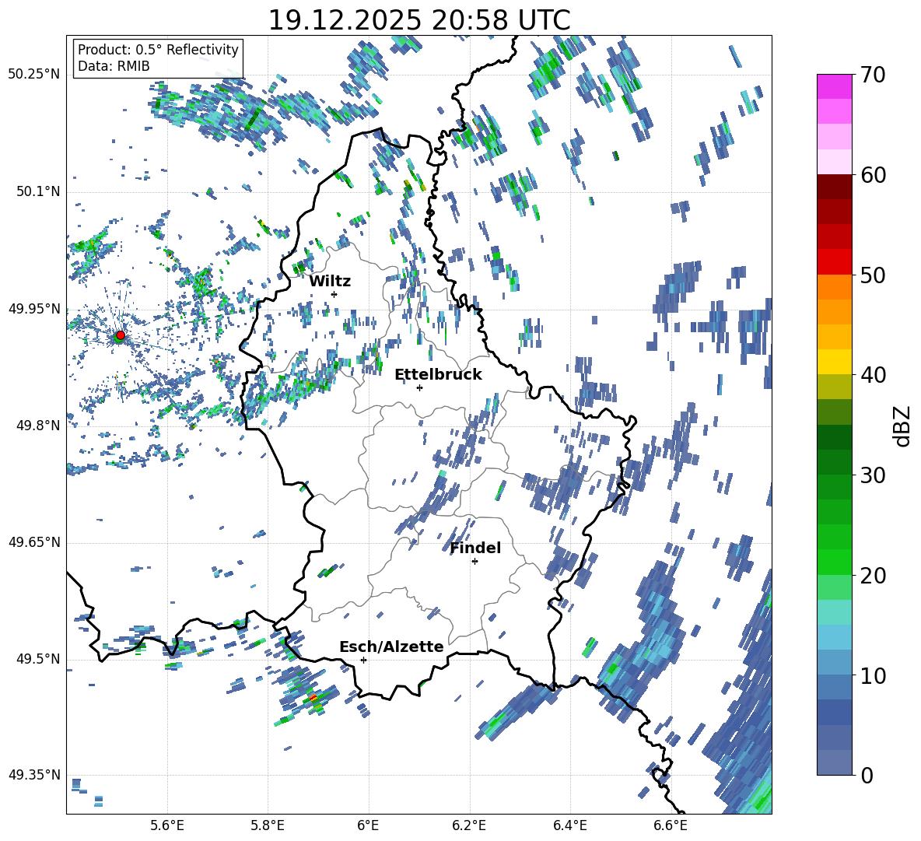Pick the bright red colorbar swatch above 50
Screen dimensions: 921x841
click(834, 261)
